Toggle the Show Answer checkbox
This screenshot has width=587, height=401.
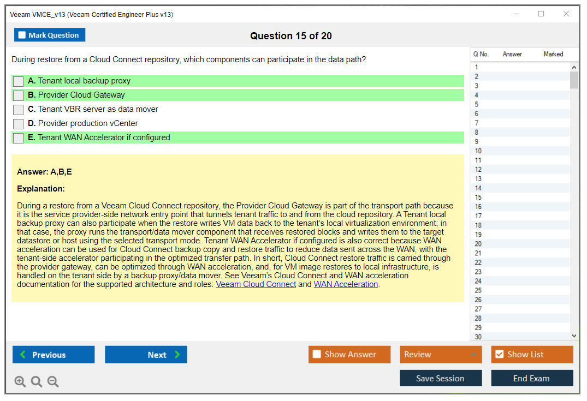click(317, 354)
